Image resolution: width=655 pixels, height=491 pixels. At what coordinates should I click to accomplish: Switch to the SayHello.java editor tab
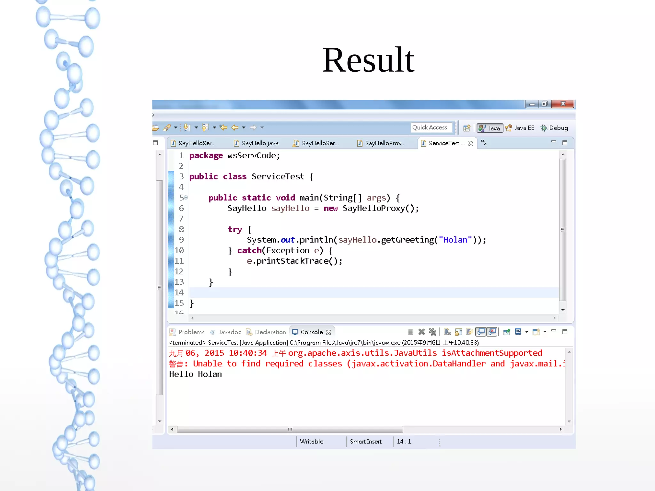[x=259, y=143]
